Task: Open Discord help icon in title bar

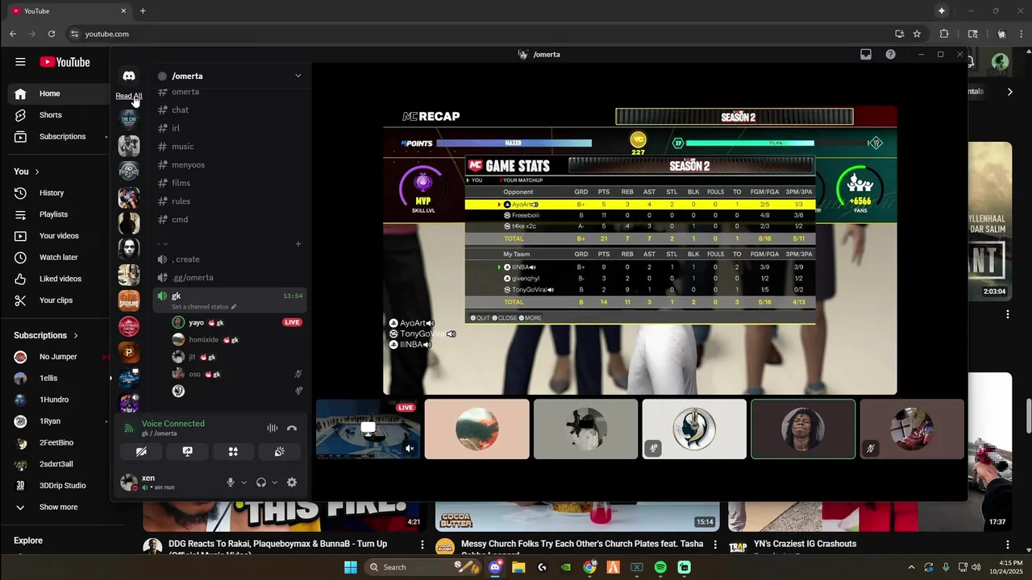Action: pyautogui.click(x=890, y=54)
